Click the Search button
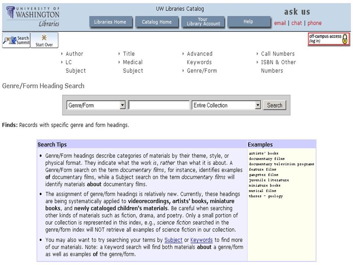353x265 pixels. pos(275,105)
